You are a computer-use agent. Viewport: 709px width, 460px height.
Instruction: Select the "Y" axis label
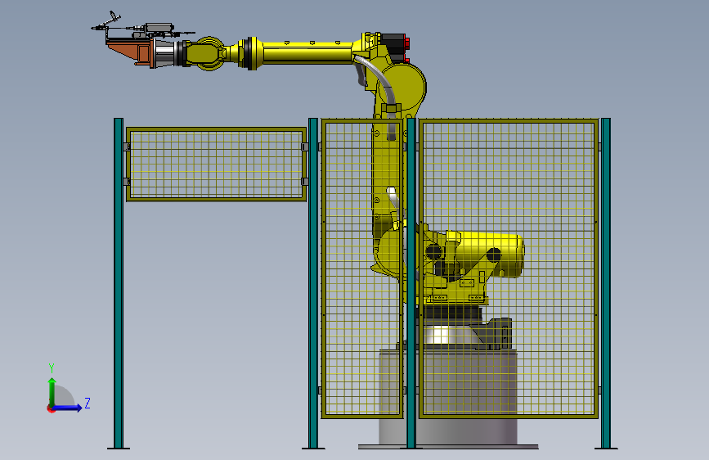[52, 368]
